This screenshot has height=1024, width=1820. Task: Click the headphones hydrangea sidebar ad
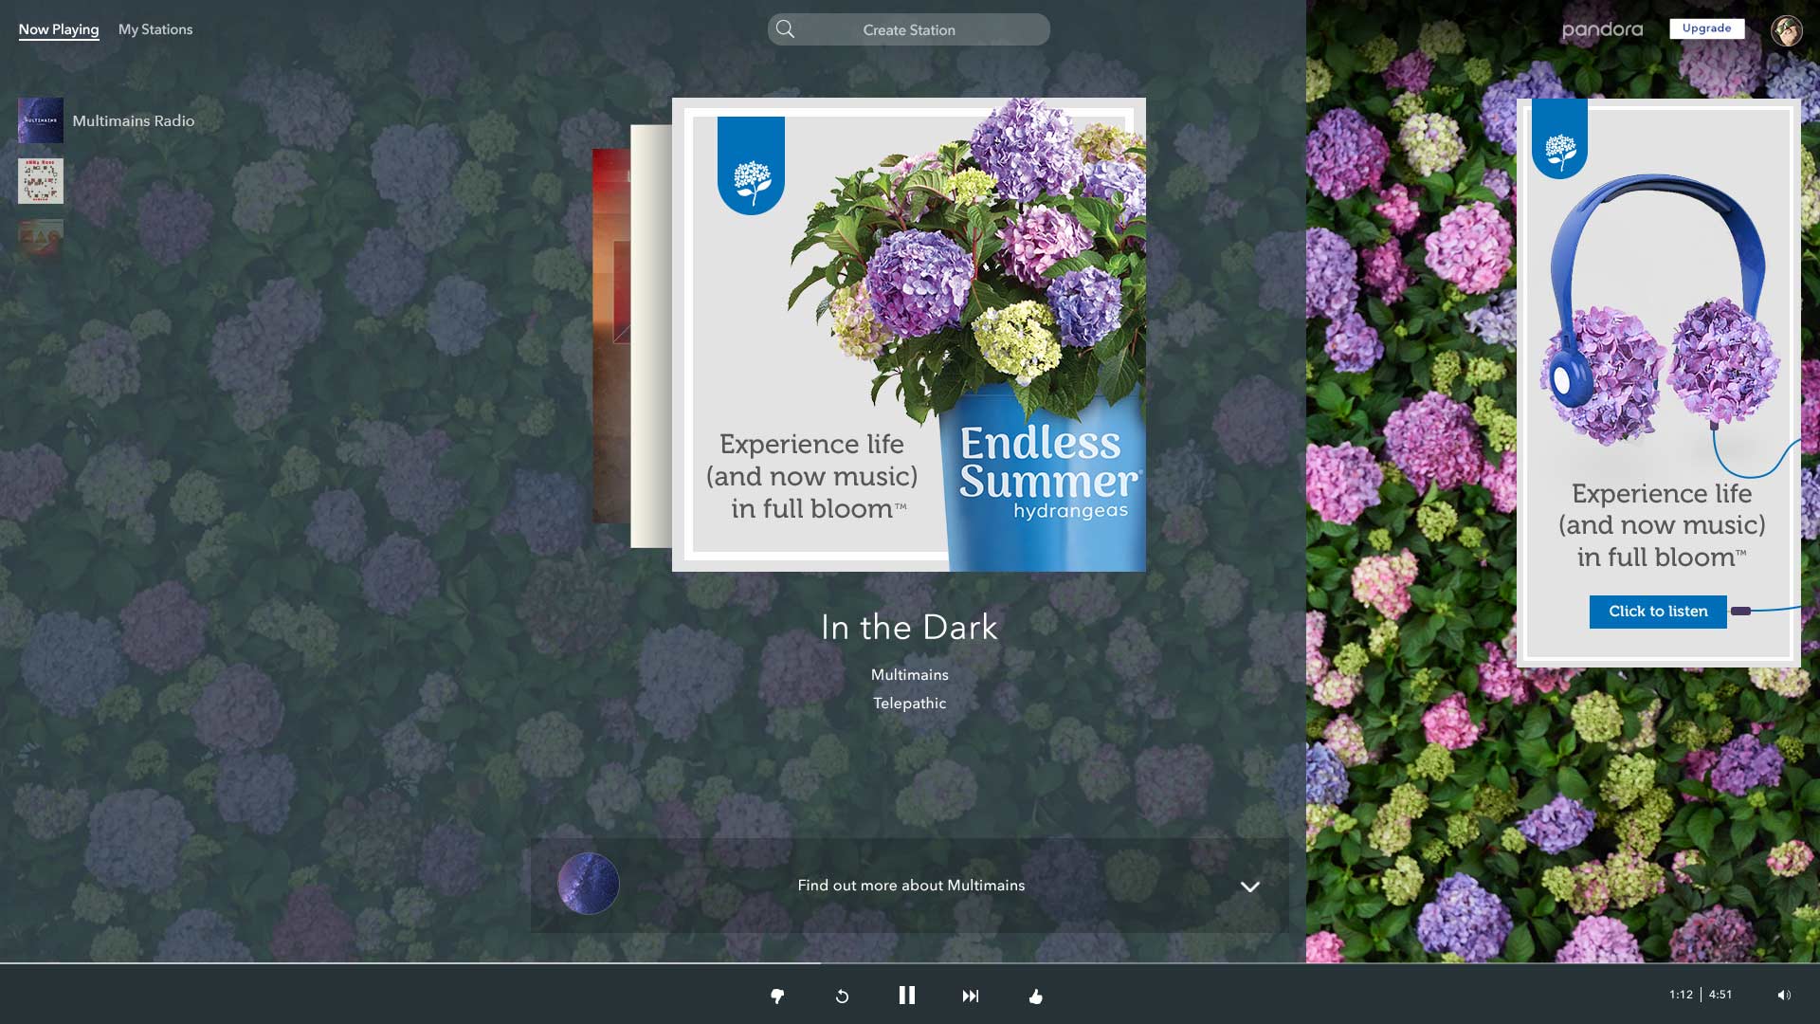click(1658, 383)
